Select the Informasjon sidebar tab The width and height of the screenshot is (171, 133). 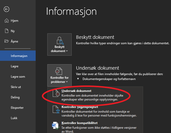[18, 56]
